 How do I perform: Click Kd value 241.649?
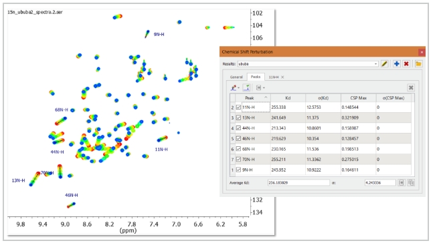(x=278, y=117)
